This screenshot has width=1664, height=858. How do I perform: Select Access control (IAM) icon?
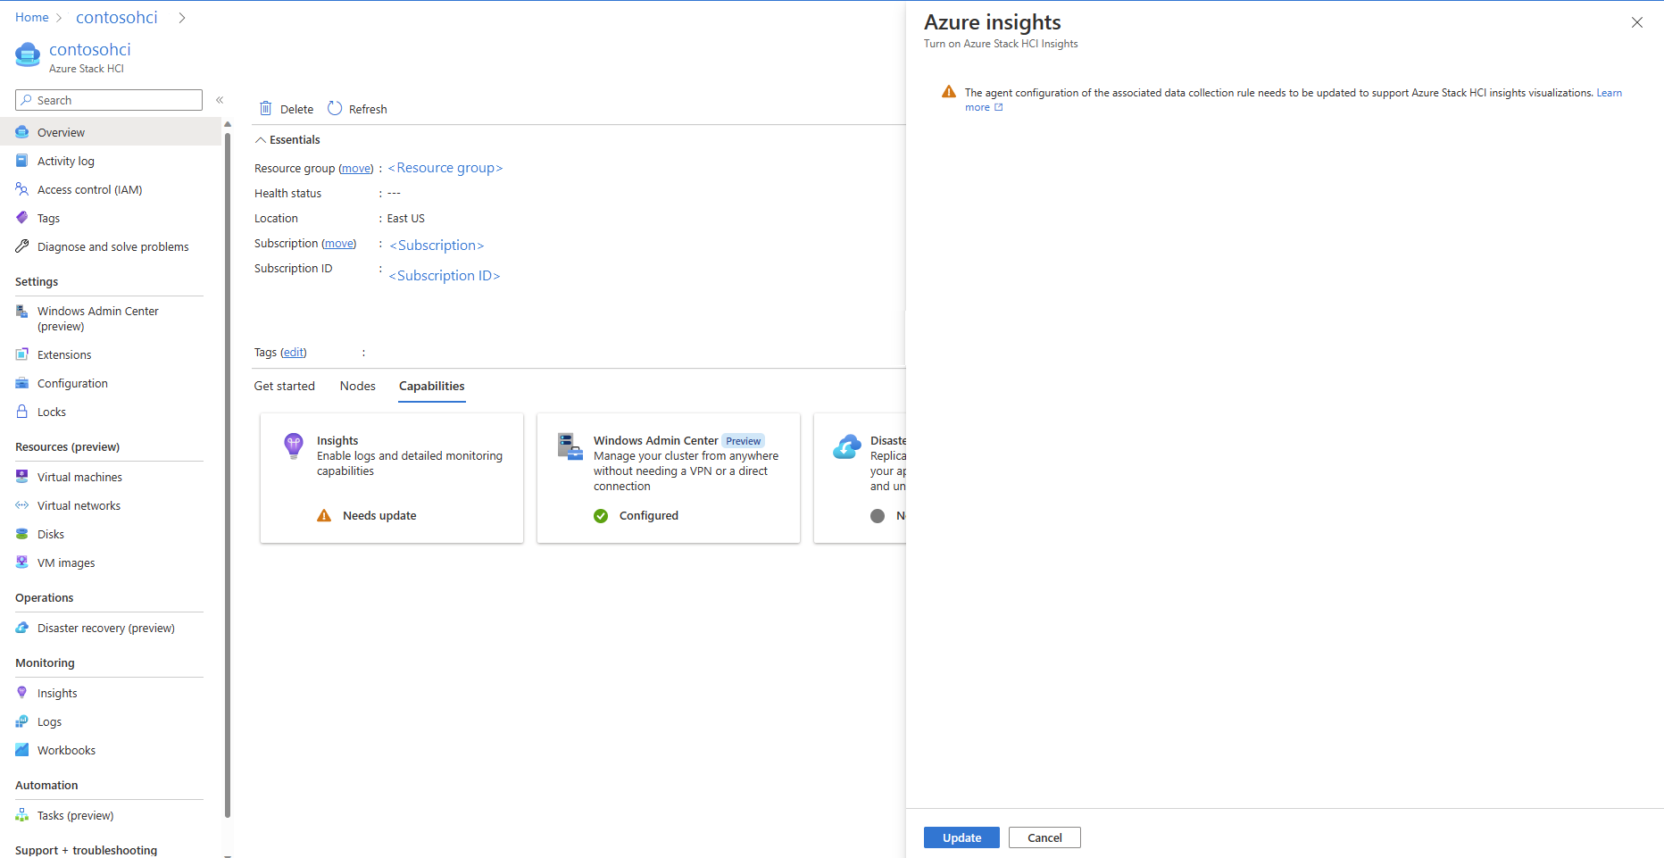(22, 189)
